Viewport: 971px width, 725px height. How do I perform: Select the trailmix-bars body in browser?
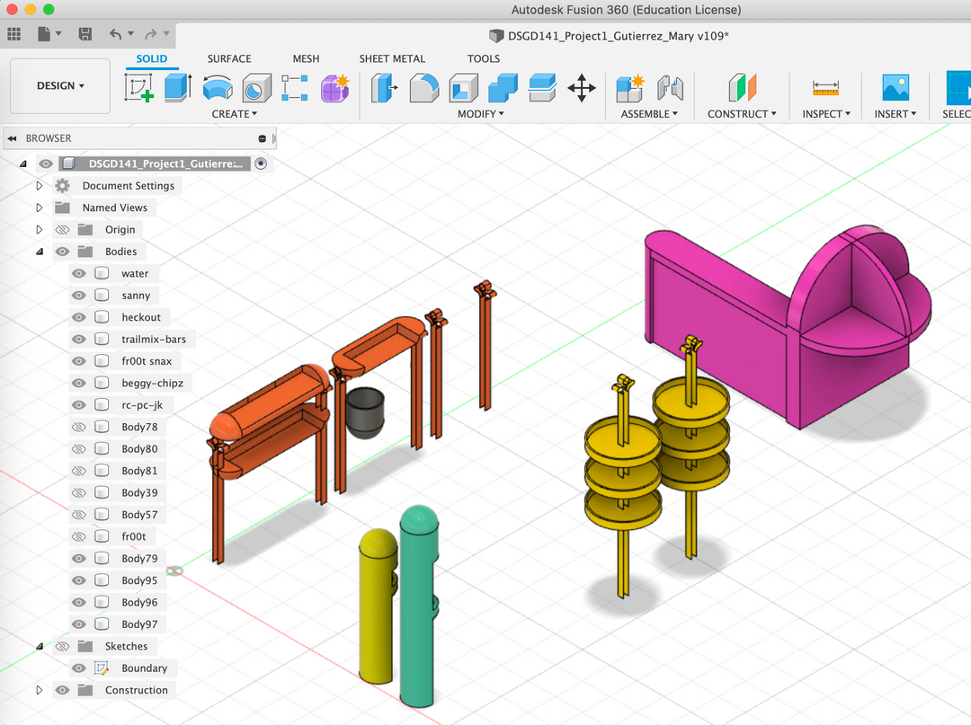[x=153, y=340]
